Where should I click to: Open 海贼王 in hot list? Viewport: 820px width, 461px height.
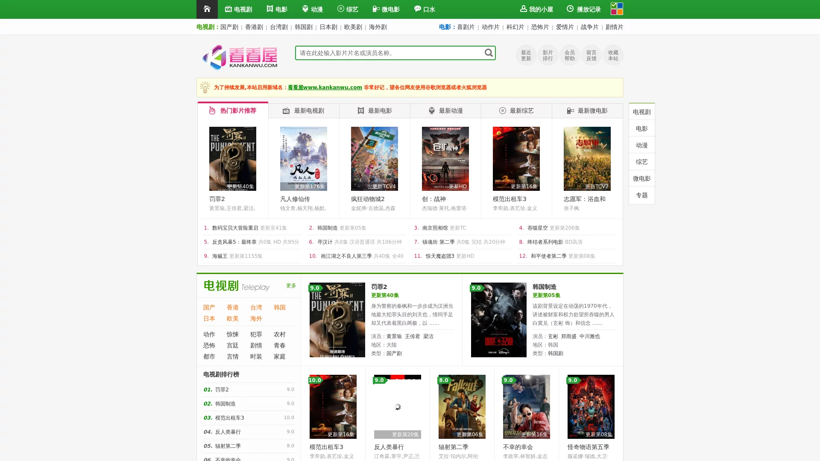click(220, 256)
